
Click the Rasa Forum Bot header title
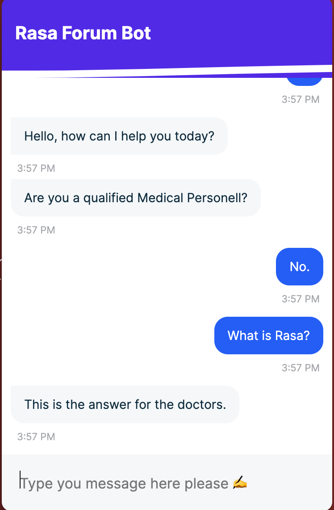point(83,33)
